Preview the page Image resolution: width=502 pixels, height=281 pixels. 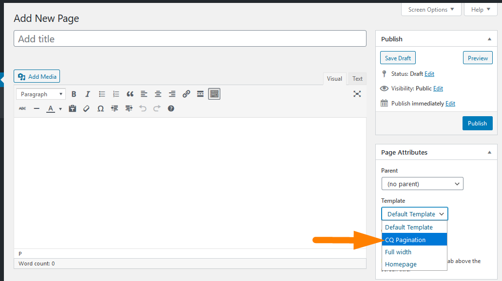(x=478, y=58)
